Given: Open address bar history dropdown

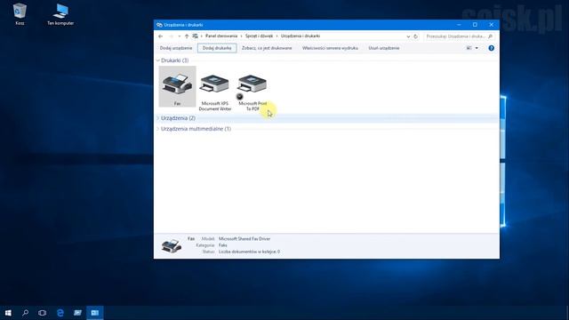Looking at the screenshot, I should tap(408, 36).
